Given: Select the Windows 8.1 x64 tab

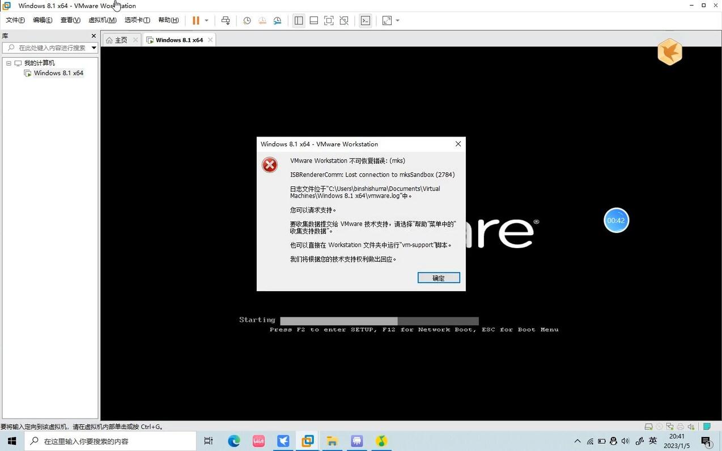Looking at the screenshot, I should 179,40.
